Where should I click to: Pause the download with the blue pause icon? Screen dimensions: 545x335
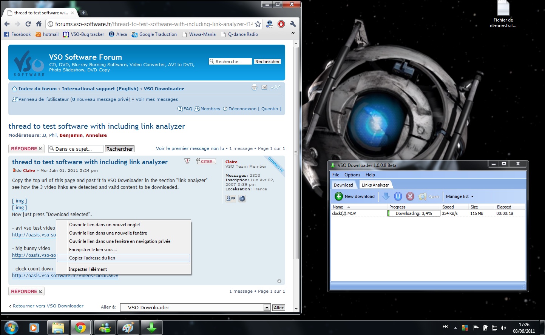[x=398, y=196]
